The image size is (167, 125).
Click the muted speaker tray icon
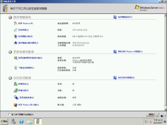(x=150, y=122)
